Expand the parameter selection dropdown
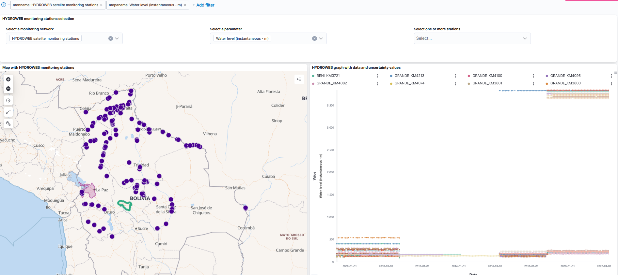 point(321,38)
